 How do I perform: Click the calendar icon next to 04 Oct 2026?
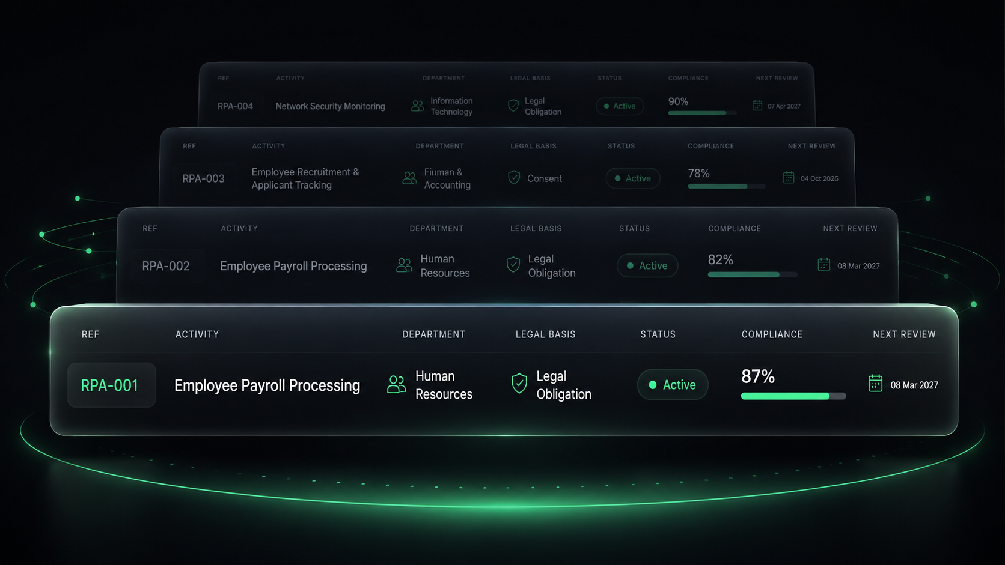coord(789,177)
